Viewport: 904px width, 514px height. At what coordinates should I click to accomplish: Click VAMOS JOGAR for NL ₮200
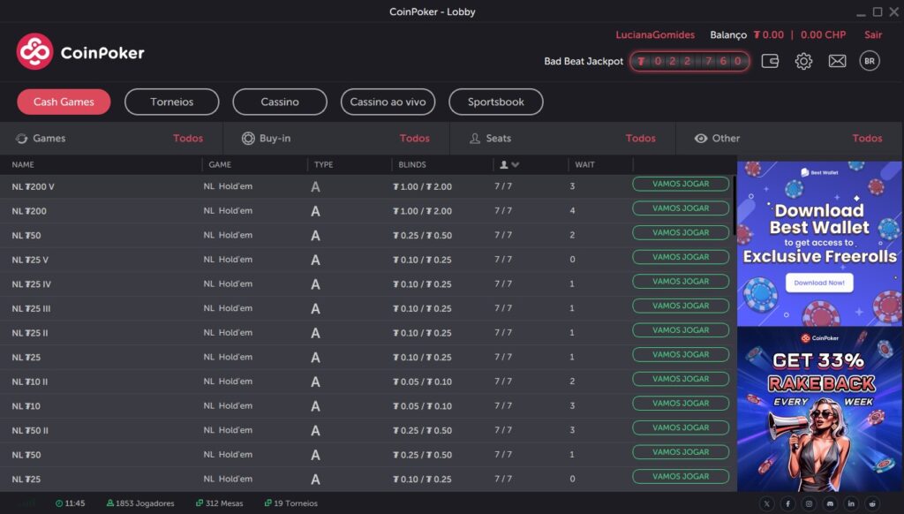(681, 208)
